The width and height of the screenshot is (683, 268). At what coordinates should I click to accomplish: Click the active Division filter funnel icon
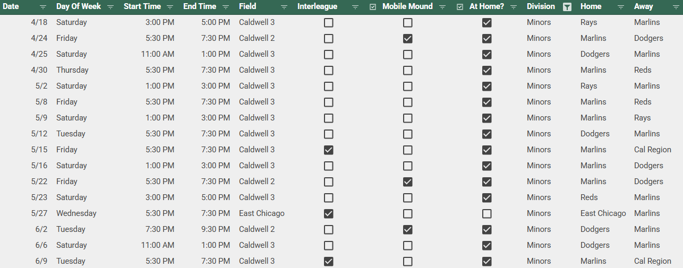tap(567, 7)
